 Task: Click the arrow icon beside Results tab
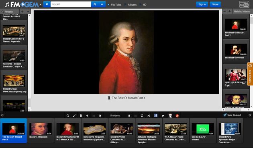coord(28,12)
